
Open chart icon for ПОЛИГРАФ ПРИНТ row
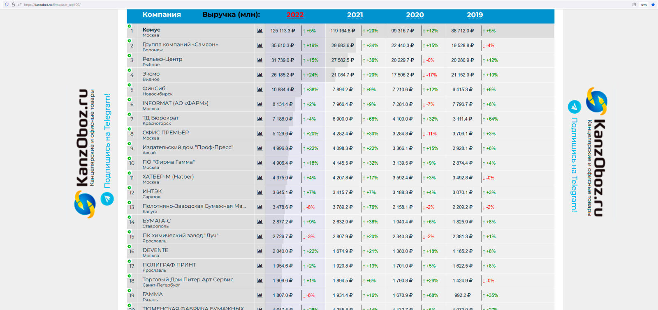259,266
